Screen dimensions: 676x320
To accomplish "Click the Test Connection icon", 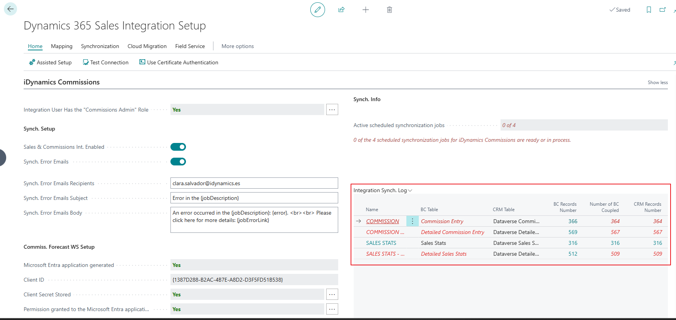I will coord(86,62).
